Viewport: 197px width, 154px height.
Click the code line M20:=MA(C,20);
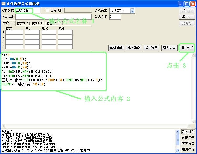pyautogui.click(x=16, y=67)
